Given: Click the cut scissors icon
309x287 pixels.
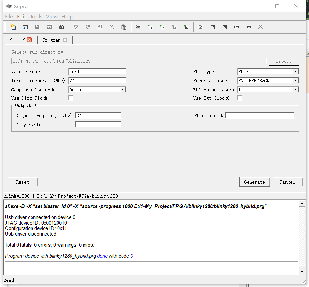Looking at the screenshot, I should tap(112, 27).
